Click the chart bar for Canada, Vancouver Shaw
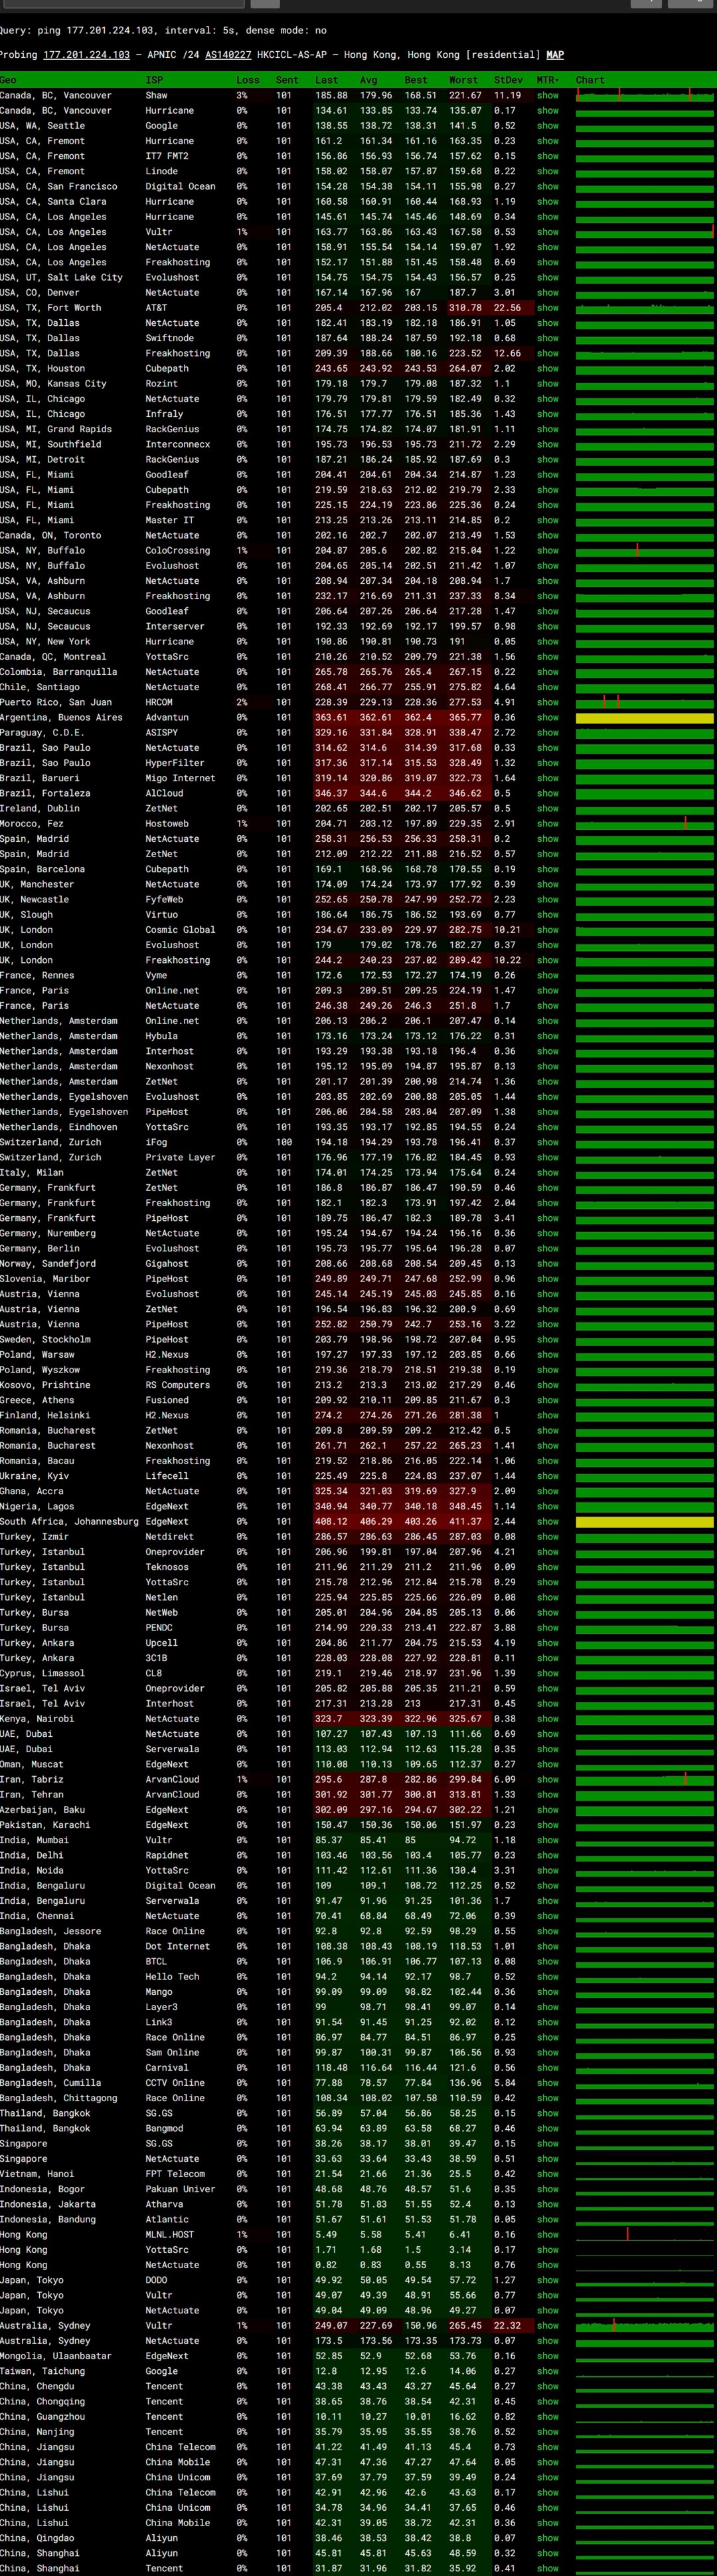Viewport: 717px width, 2576px height. (x=645, y=96)
